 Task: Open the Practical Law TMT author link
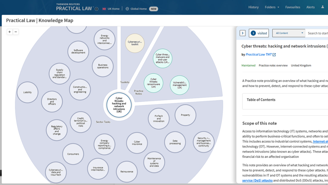click(x=258, y=55)
